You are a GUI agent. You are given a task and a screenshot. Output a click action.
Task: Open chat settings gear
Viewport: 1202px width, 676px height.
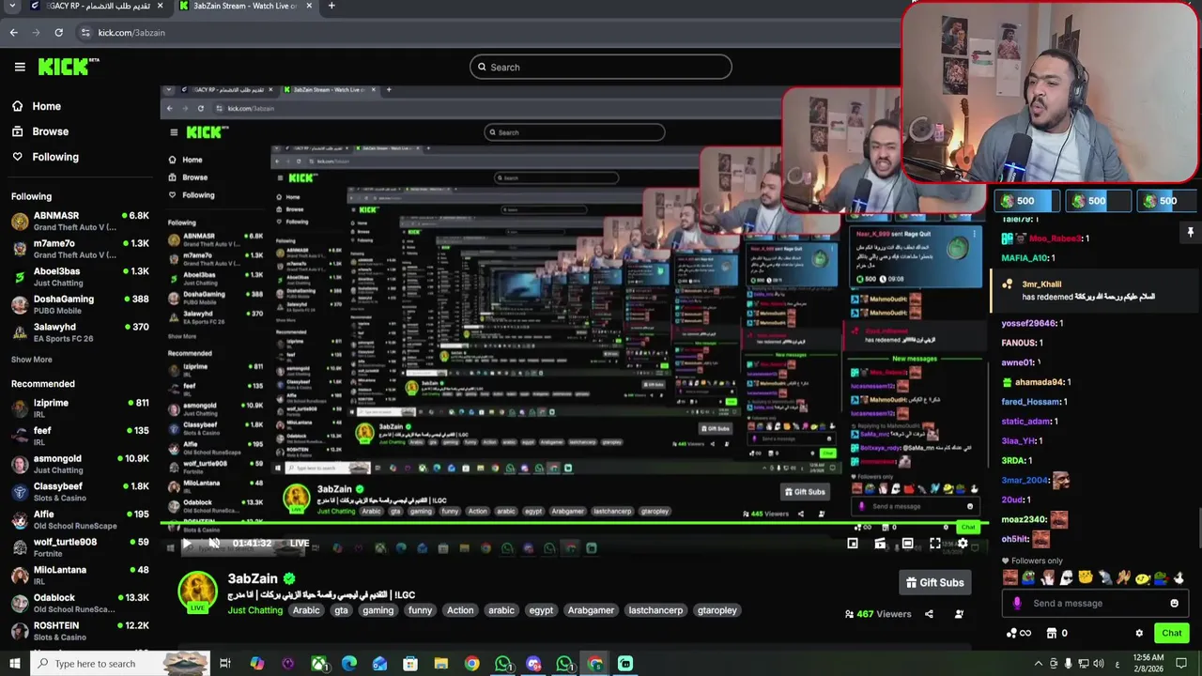coord(1139,633)
